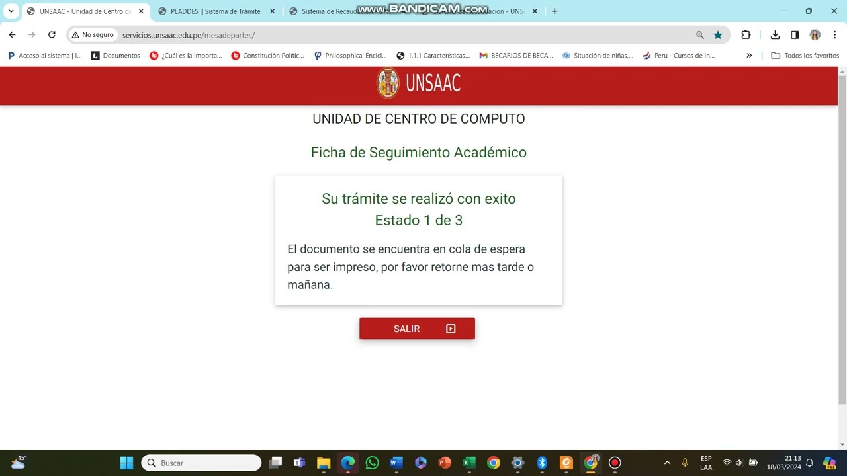Open the zoom magnifier in address bar

click(700, 35)
